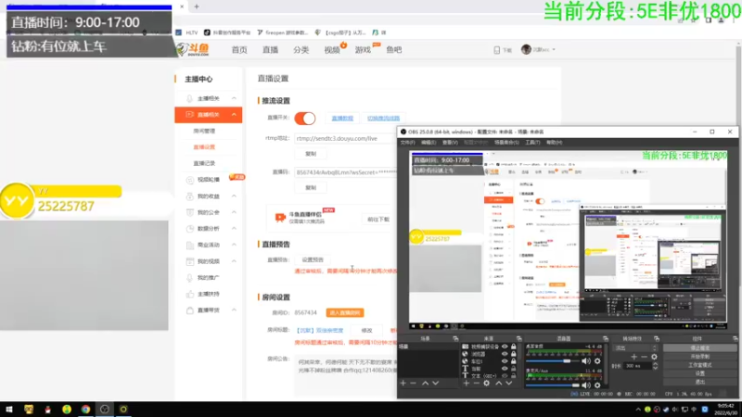
Task: Remove scene transition minus icon
Action: pyautogui.click(x=644, y=357)
